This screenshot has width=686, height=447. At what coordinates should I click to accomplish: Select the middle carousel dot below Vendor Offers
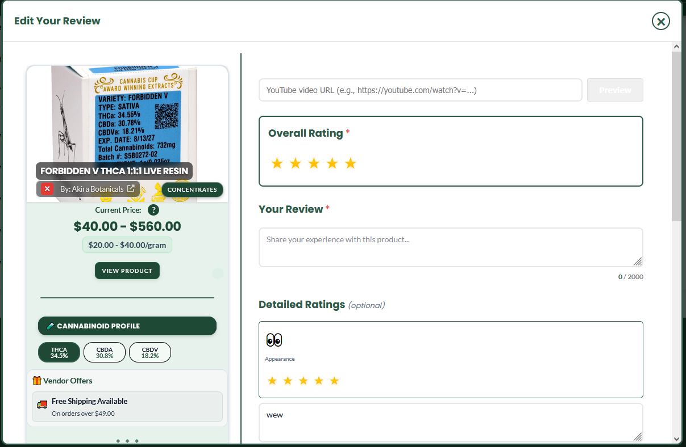(127, 440)
